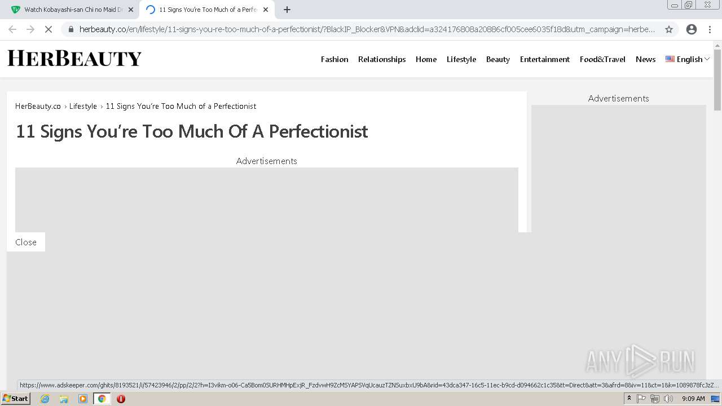
Task: Go forward to next page
Action: pyautogui.click(x=30, y=29)
